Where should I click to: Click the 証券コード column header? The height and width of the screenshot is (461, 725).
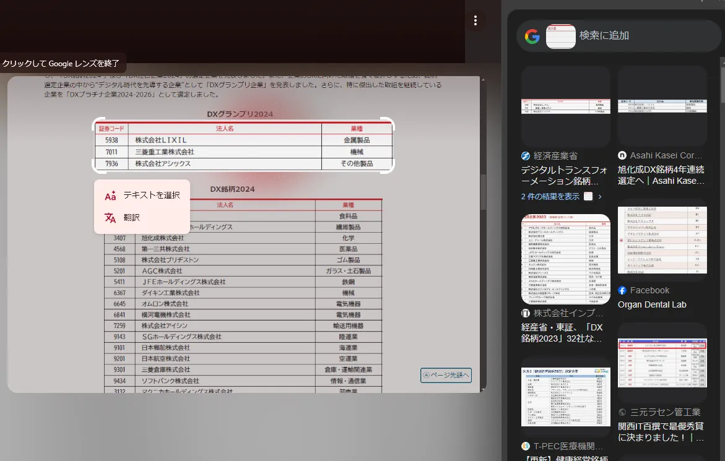111,129
